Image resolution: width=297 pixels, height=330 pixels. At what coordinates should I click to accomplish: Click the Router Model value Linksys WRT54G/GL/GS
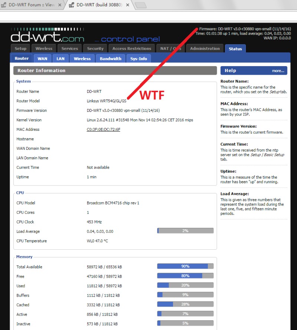[107, 101]
